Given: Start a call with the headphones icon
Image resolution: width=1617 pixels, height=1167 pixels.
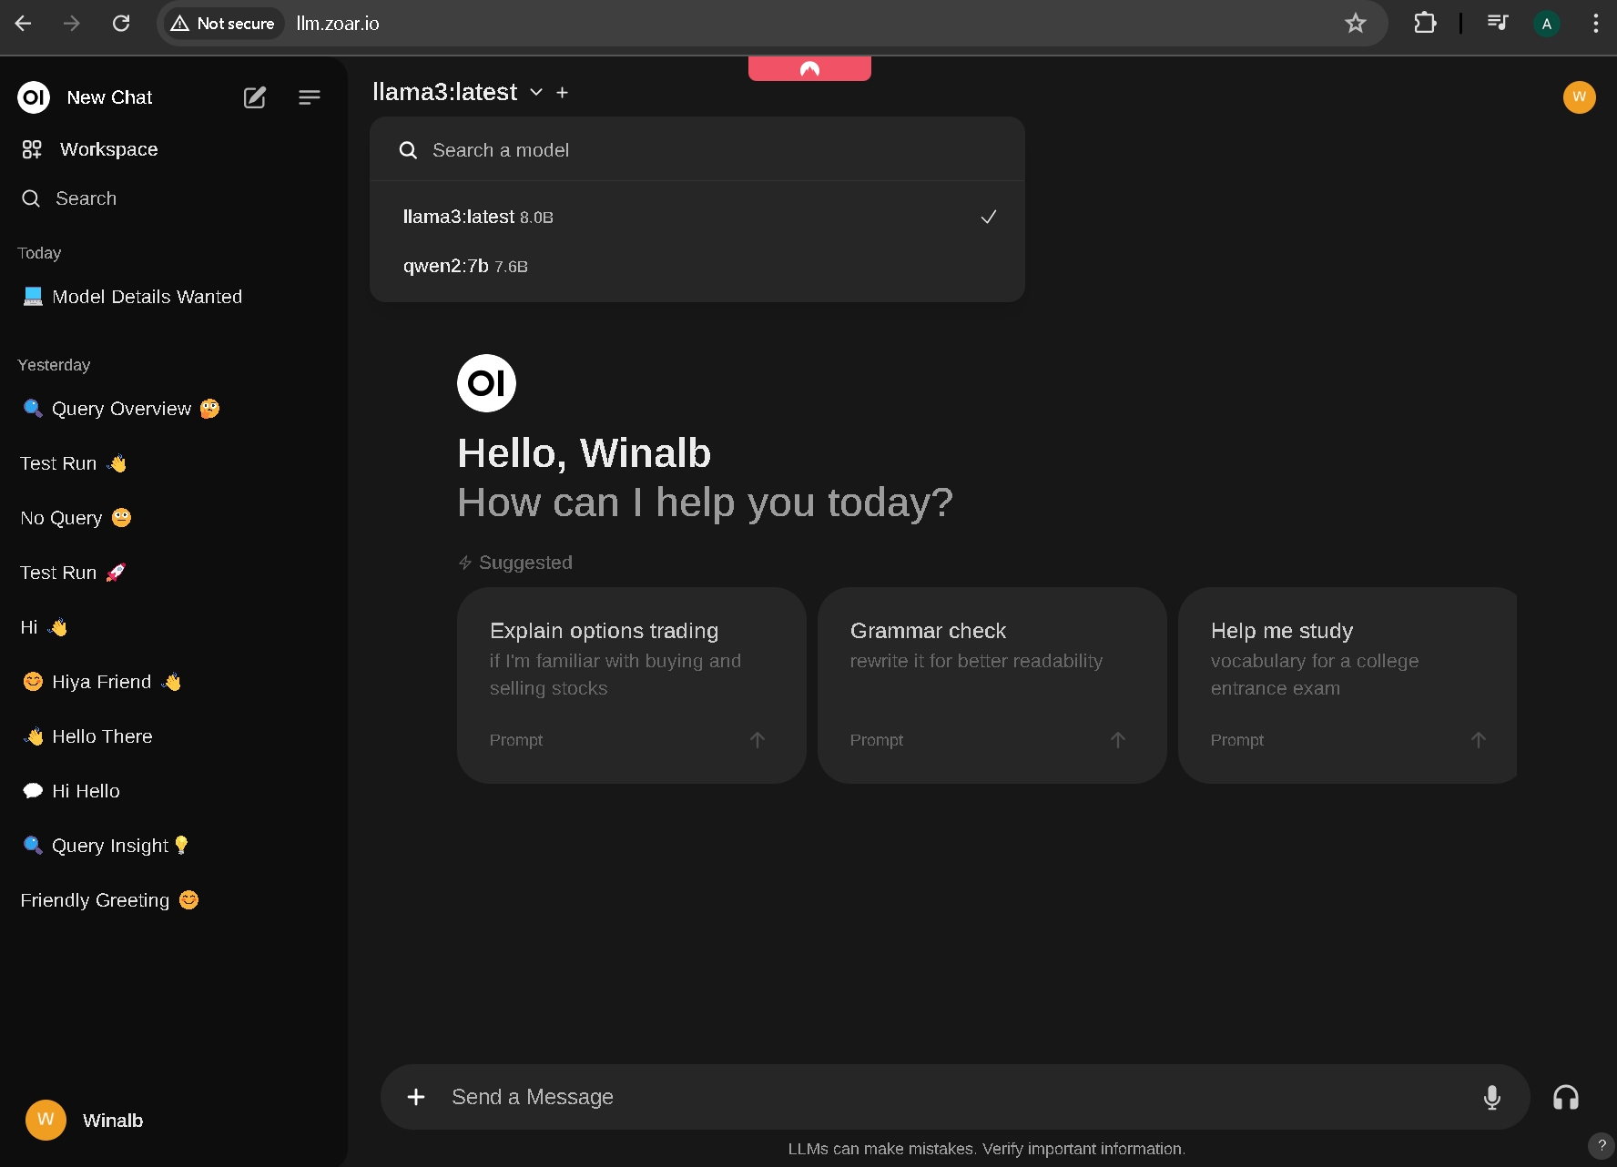Looking at the screenshot, I should point(1565,1097).
